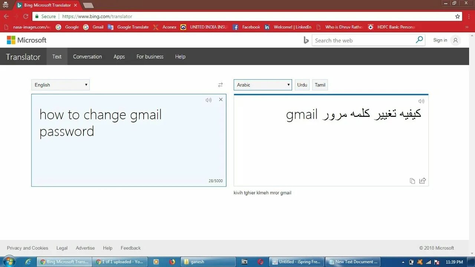
Task: Click the Translator title
Action: coord(23,57)
